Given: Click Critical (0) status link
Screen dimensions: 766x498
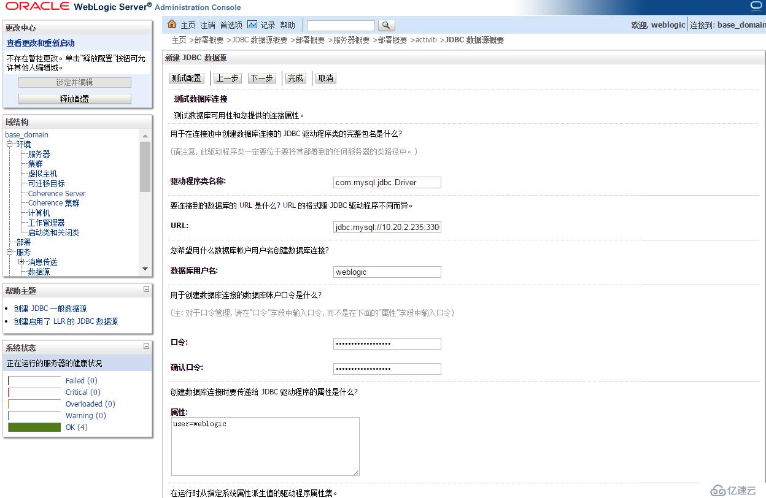Looking at the screenshot, I should tap(83, 392).
